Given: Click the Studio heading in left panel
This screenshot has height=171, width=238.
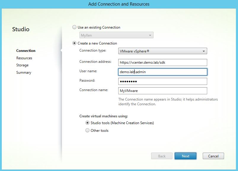Looking at the screenshot, I should (21, 29).
